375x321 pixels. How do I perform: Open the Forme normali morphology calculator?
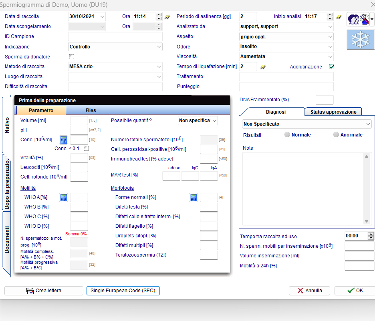point(193,197)
